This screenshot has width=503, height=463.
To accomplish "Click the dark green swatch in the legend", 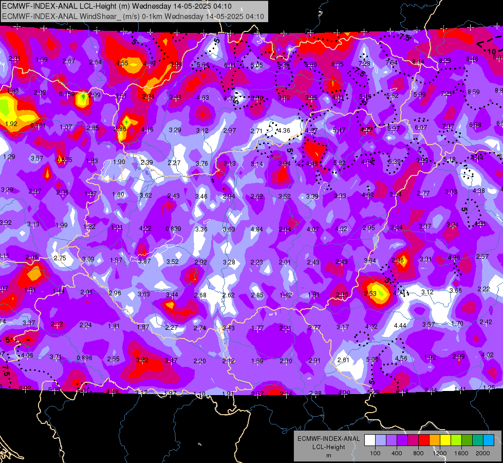I will click(467, 440).
